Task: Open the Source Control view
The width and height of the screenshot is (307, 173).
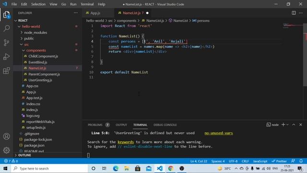Action: (6, 43)
